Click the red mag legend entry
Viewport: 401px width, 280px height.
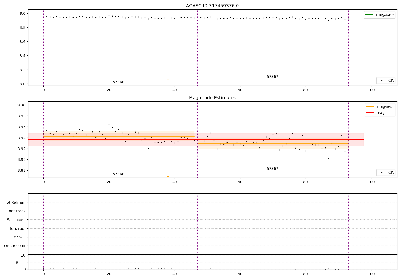[375, 113]
